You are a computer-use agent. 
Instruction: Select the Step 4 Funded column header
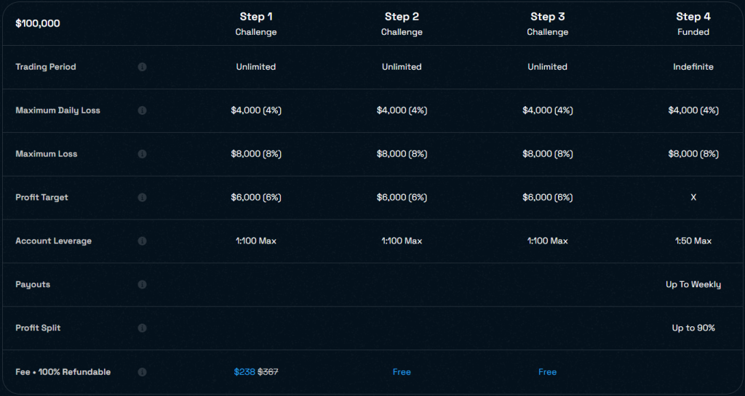coord(693,23)
